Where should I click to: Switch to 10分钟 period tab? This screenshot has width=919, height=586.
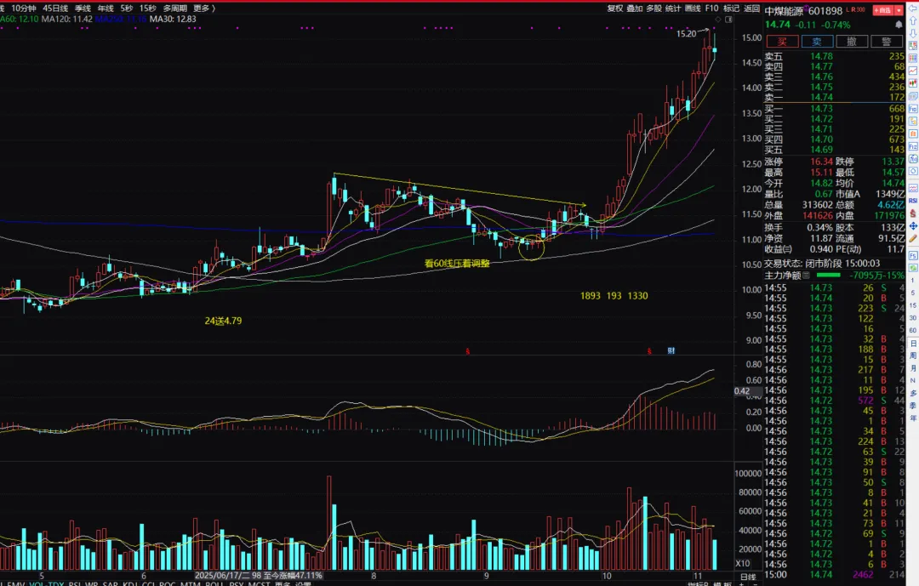[x=24, y=9]
